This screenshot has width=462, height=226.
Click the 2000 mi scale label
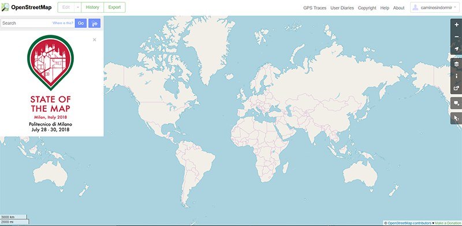tap(8, 222)
